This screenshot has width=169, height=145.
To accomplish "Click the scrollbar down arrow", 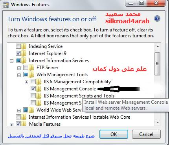I will pyautogui.click(x=158, y=123).
